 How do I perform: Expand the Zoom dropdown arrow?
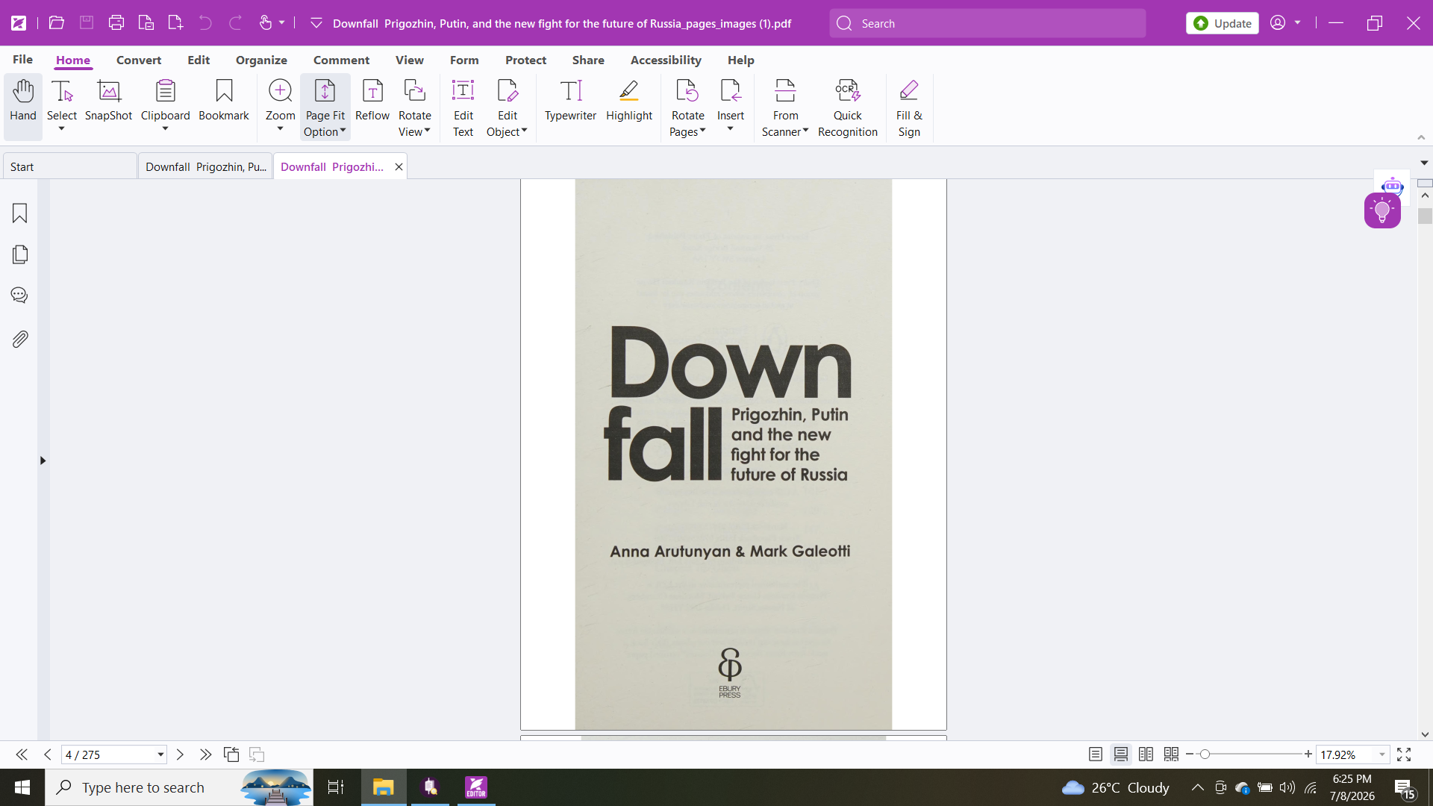pyautogui.click(x=280, y=129)
